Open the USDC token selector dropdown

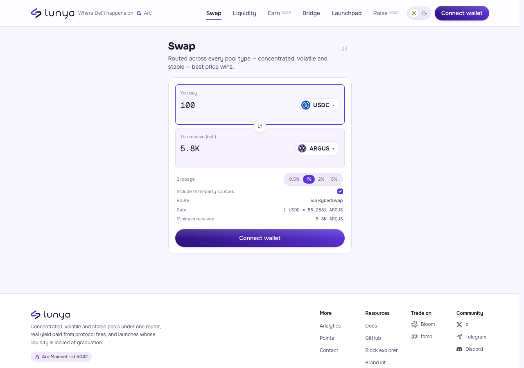319,105
